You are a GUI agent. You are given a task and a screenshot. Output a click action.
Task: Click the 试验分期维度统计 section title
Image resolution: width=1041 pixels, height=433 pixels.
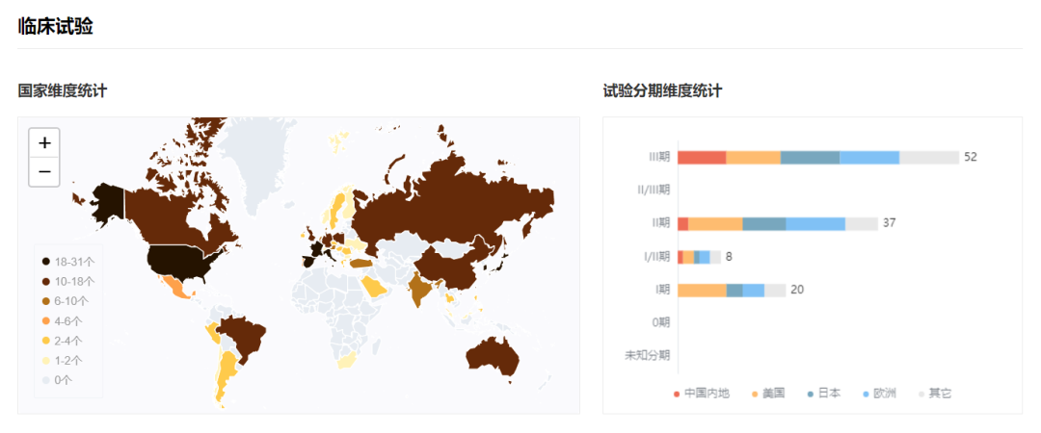click(x=662, y=91)
